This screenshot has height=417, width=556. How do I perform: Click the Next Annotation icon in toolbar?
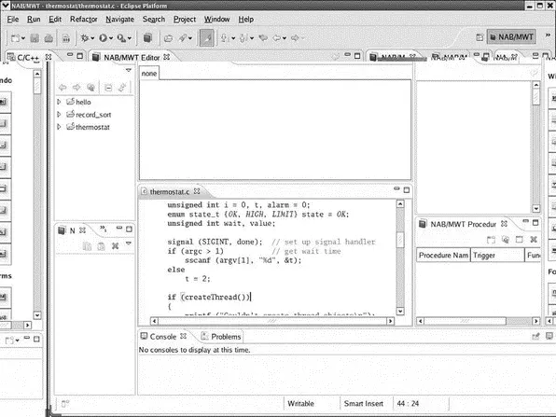[225, 38]
